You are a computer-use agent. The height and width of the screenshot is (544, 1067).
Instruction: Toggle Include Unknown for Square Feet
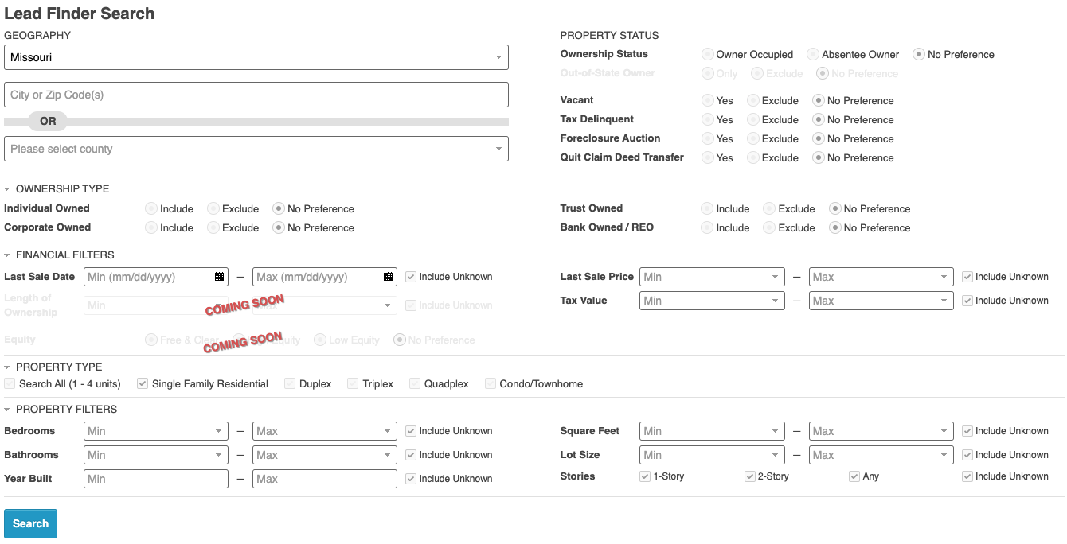pos(967,431)
